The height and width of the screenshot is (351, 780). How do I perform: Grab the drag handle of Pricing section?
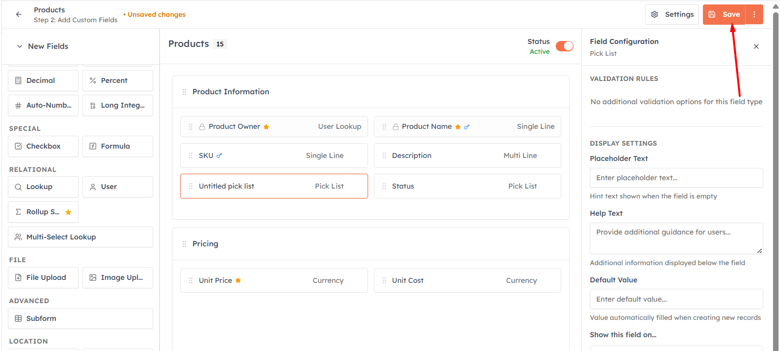184,244
